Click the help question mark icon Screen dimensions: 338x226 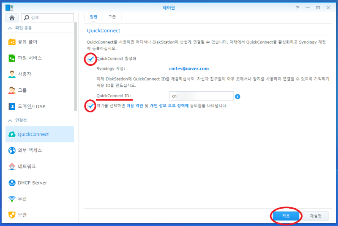tap(297, 8)
